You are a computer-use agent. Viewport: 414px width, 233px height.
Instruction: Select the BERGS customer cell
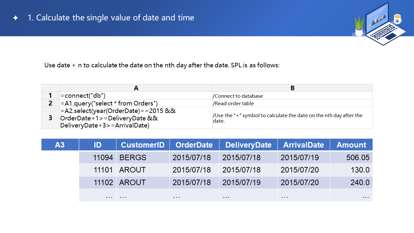click(x=143, y=158)
